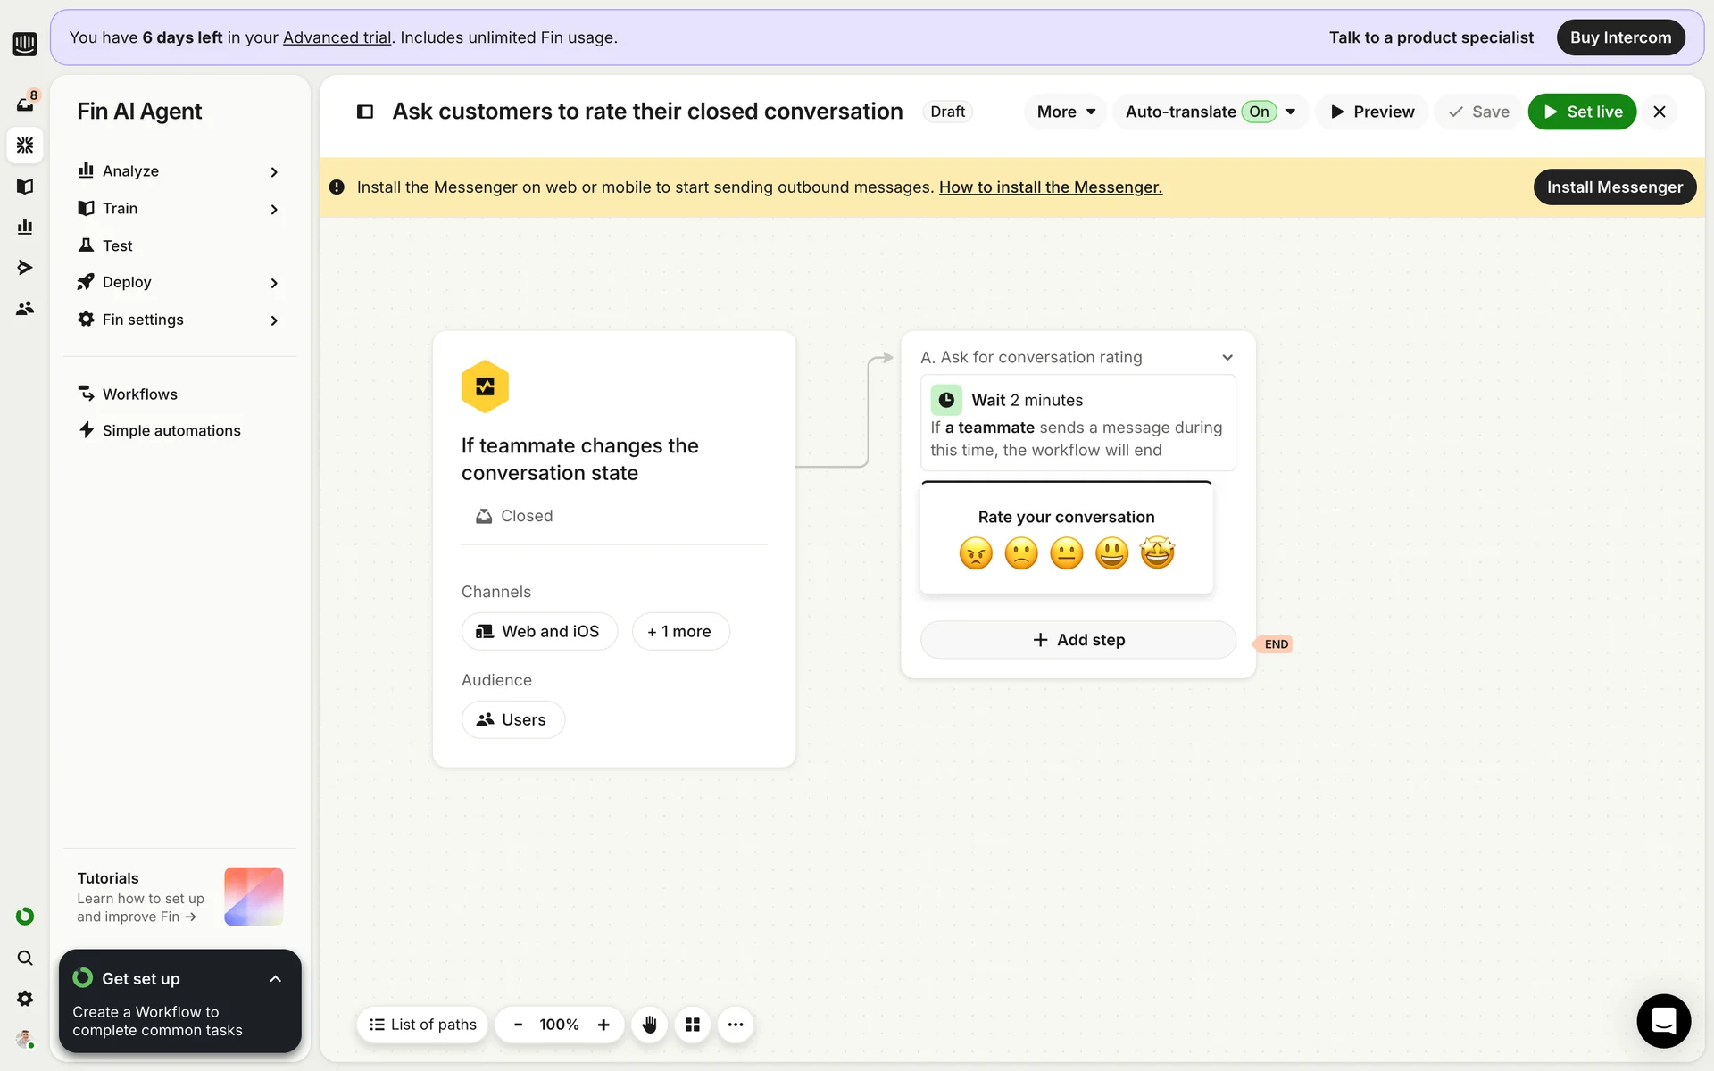This screenshot has height=1071, width=1714.
Task: Open Workflows in the sidebar
Action: click(x=139, y=394)
